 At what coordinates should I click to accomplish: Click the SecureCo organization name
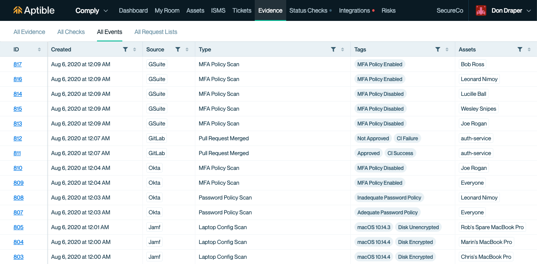450,10
